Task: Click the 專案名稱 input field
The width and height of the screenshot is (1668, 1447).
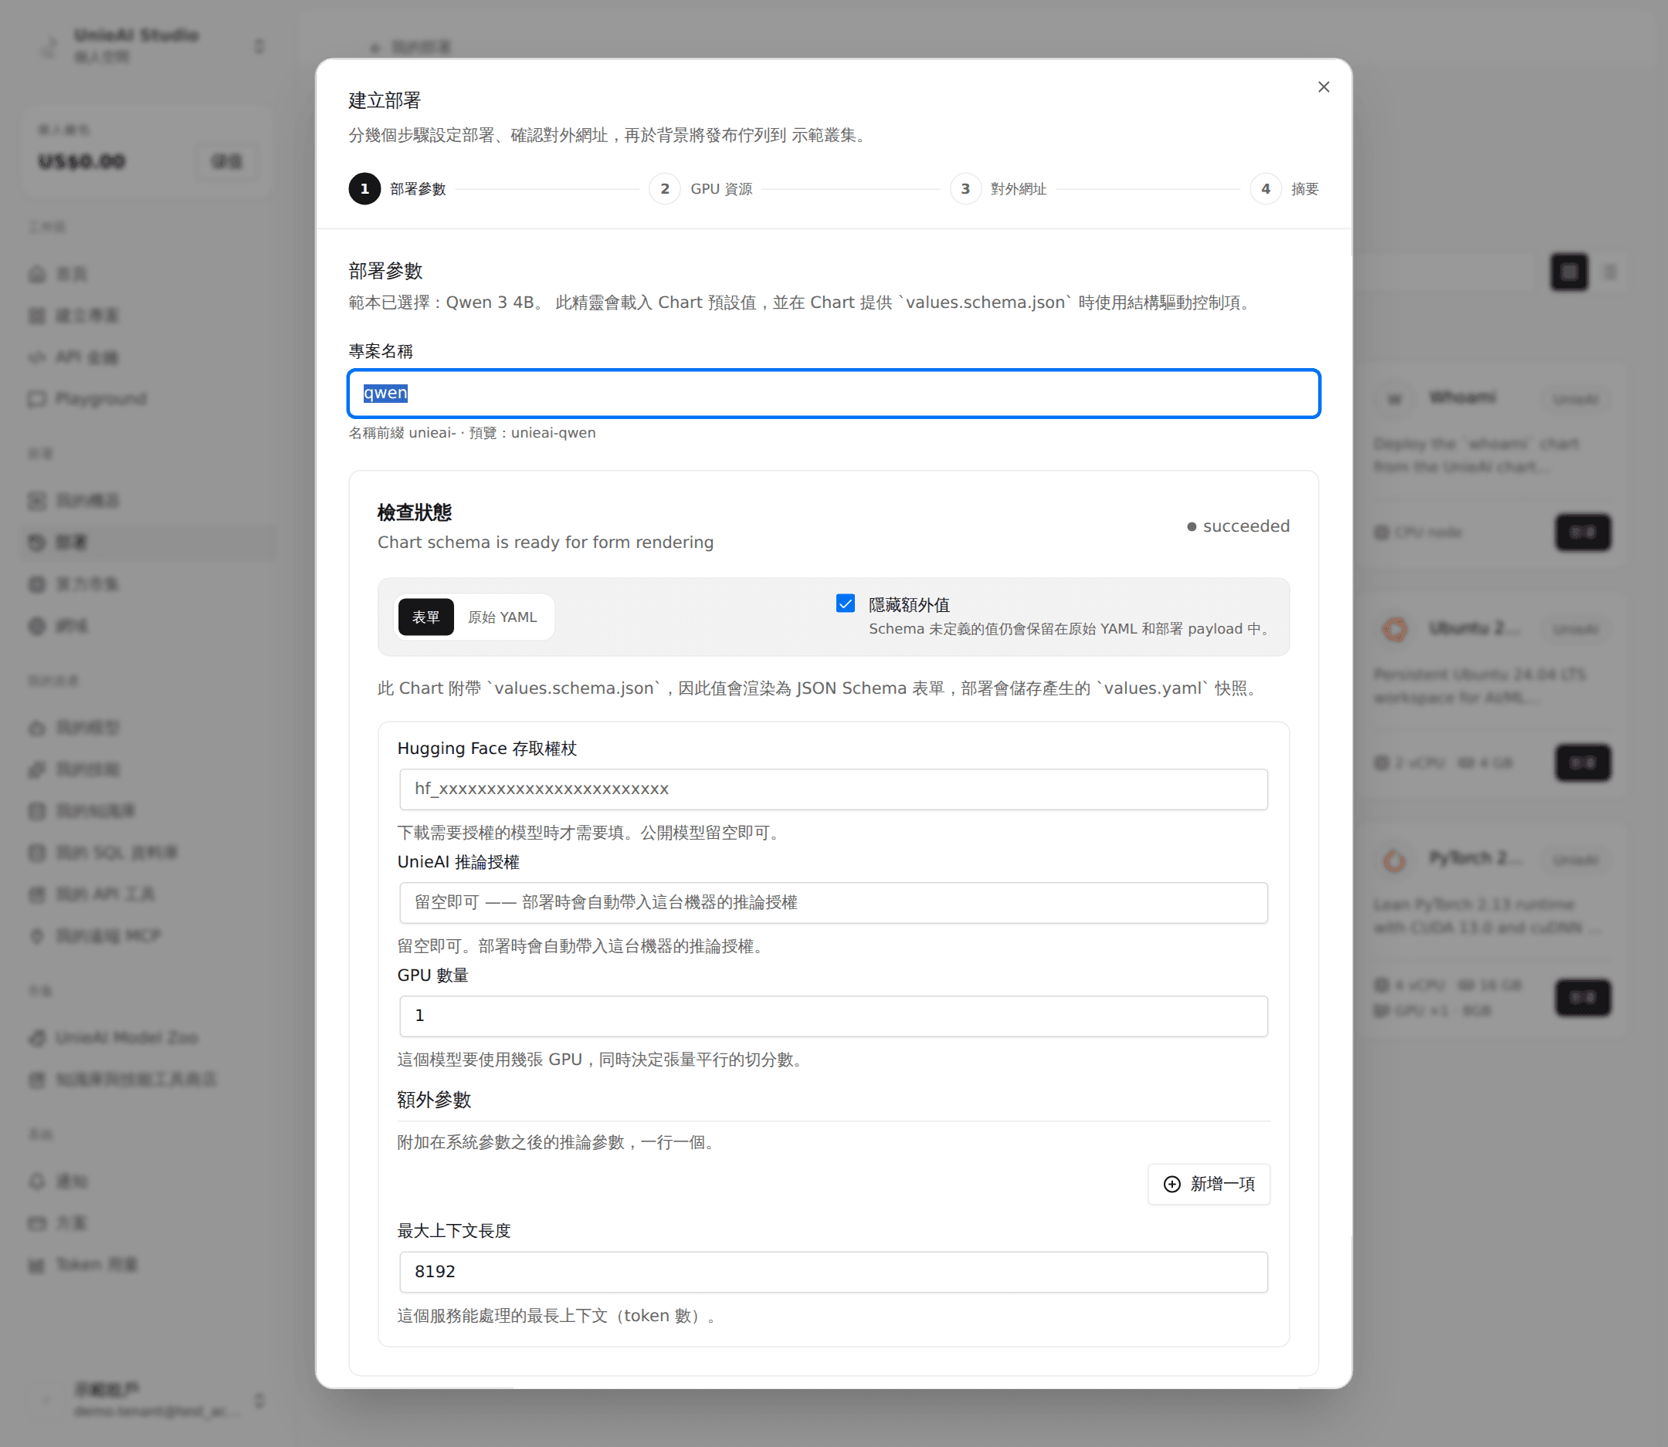Action: click(833, 394)
